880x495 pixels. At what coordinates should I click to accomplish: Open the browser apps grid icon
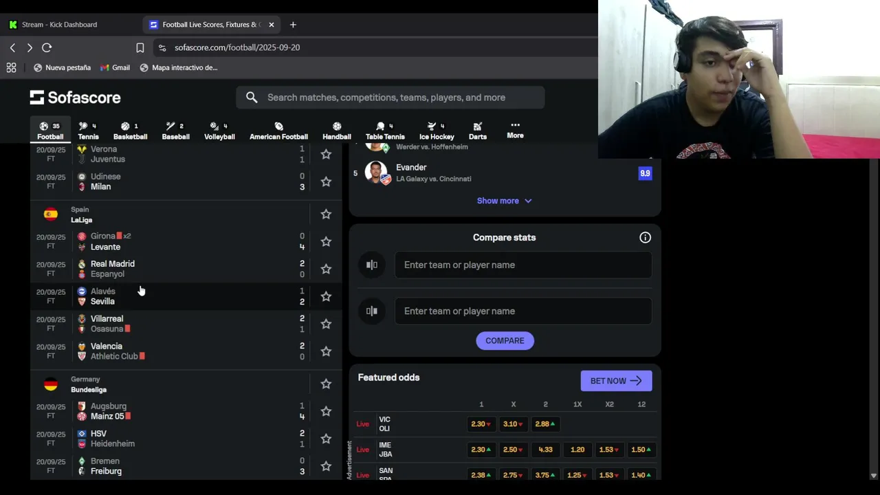(x=11, y=67)
